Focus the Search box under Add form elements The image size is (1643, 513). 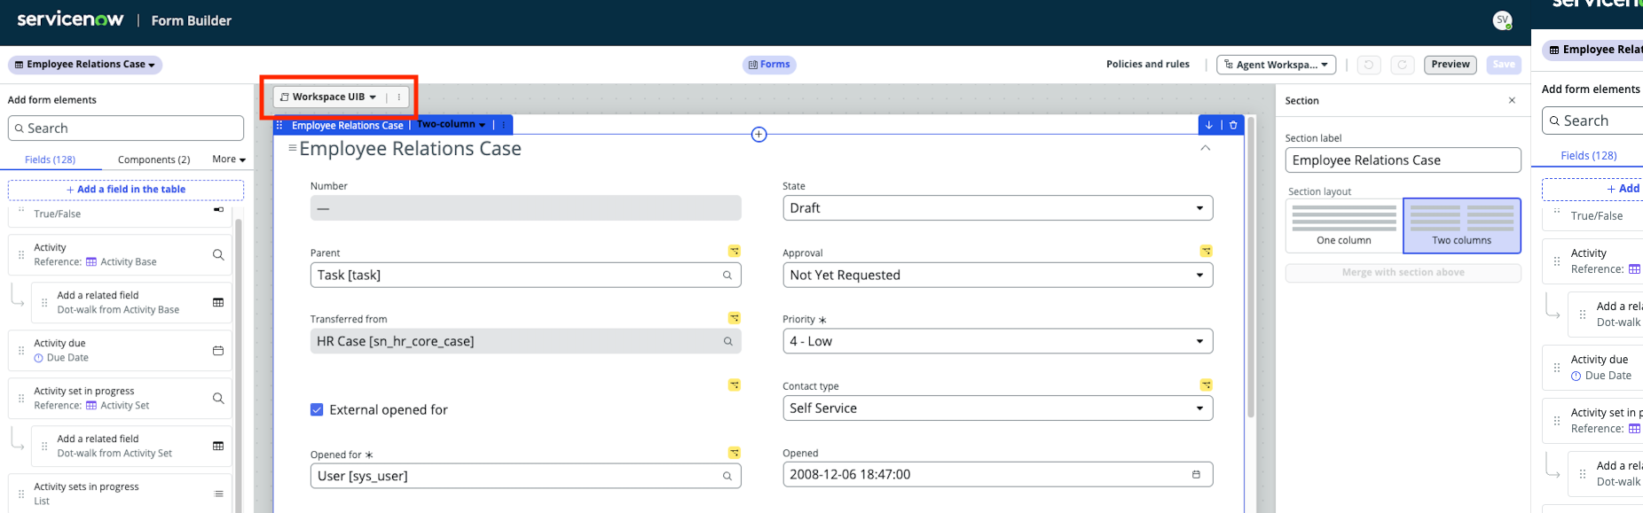[x=126, y=128]
